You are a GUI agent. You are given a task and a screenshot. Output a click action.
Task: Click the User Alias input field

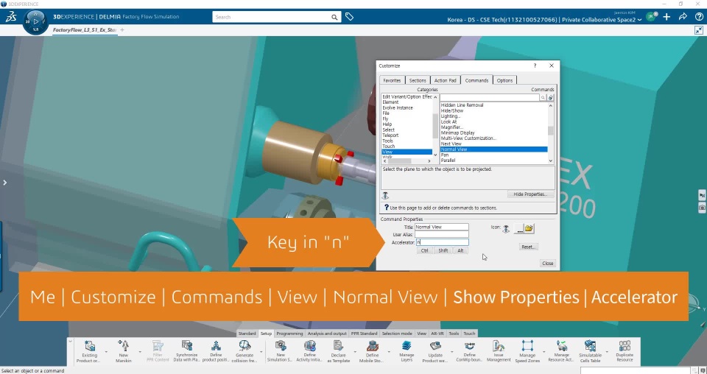coord(442,235)
